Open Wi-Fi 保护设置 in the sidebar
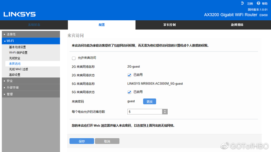Viewport: 271px width, 152px height. (x=18, y=53)
